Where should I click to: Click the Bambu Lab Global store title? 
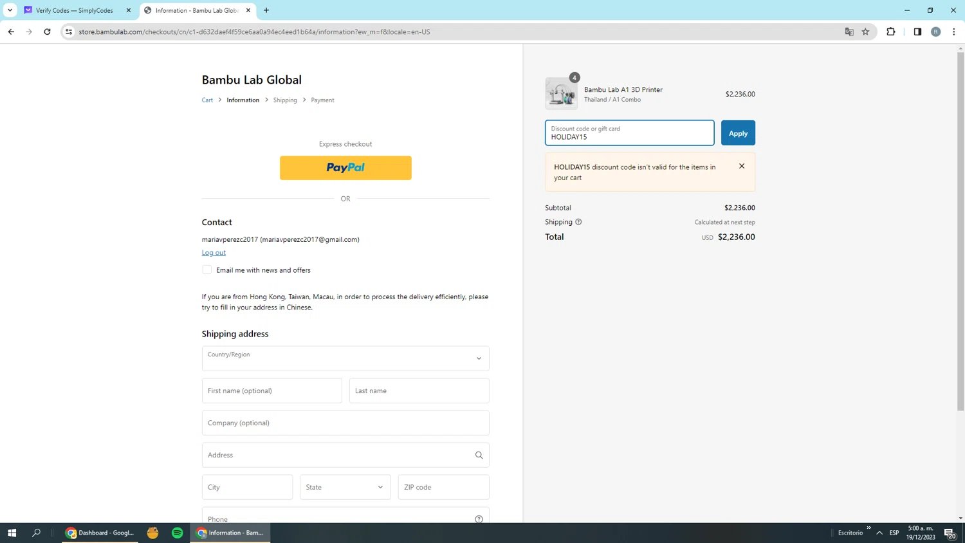[x=252, y=80]
